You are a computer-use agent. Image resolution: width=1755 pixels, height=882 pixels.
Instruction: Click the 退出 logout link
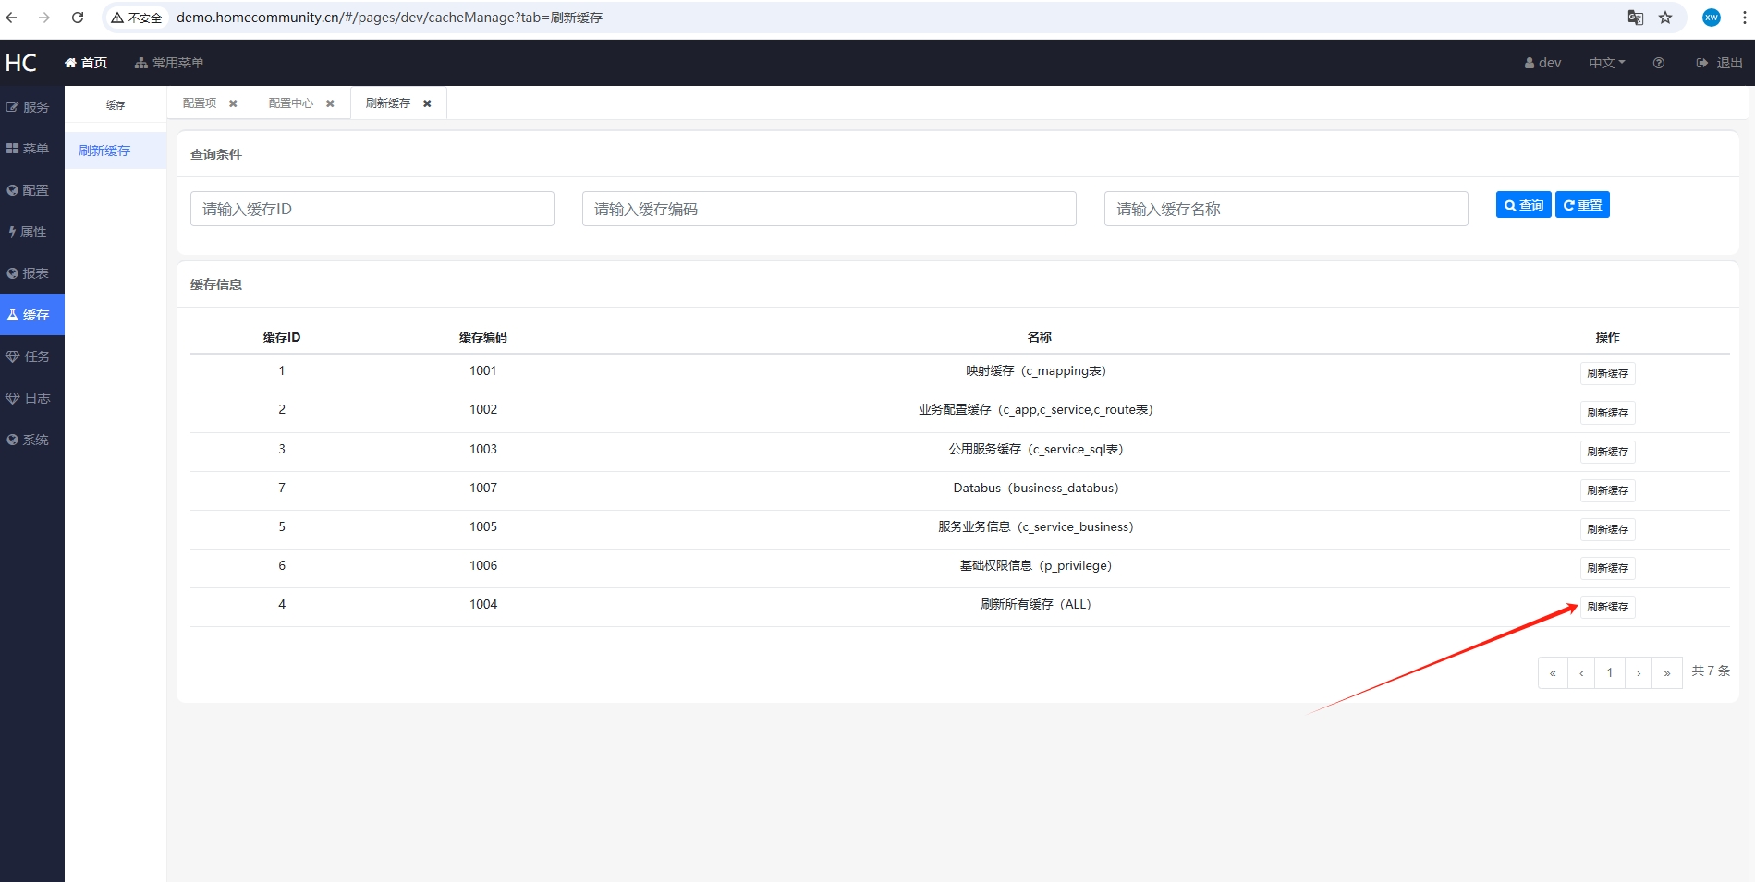[1720, 63]
